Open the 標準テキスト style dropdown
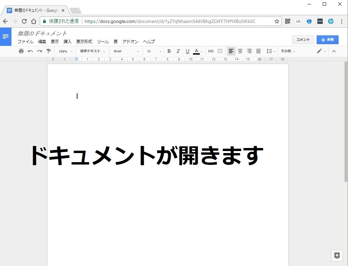The height and width of the screenshot is (266, 348). (x=92, y=51)
